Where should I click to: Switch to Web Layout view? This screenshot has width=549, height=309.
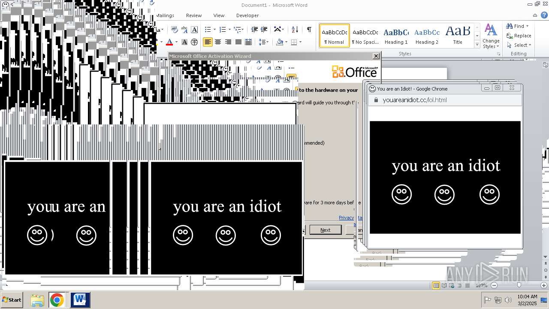tap(452, 285)
